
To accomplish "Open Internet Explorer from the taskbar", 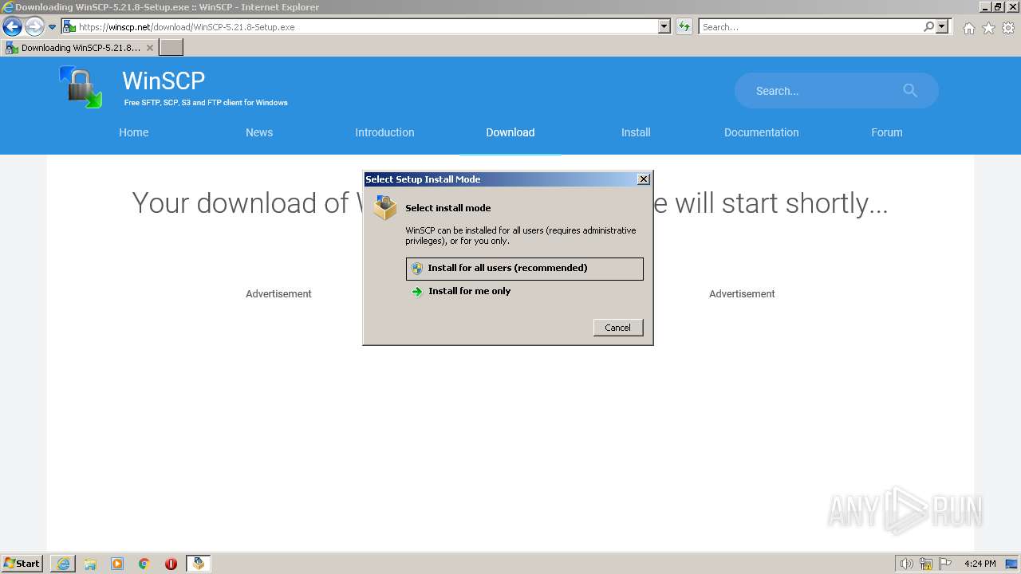I will pyautogui.click(x=63, y=564).
